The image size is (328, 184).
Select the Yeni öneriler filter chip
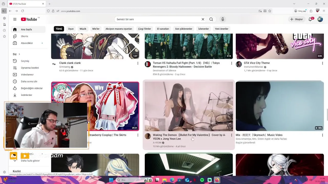click(x=222, y=29)
